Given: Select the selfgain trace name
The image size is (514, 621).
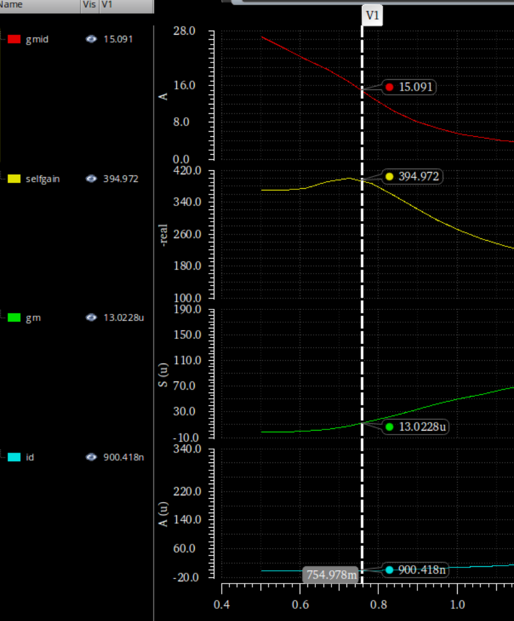Looking at the screenshot, I should coord(43,179).
